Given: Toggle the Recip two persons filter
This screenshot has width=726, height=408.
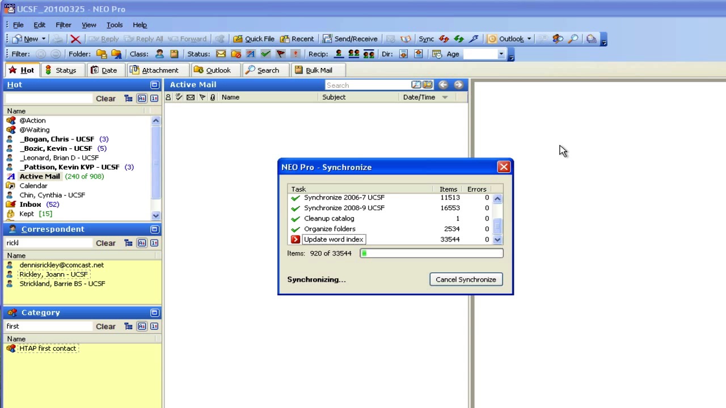Looking at the screenshot, I should point(353,54).
